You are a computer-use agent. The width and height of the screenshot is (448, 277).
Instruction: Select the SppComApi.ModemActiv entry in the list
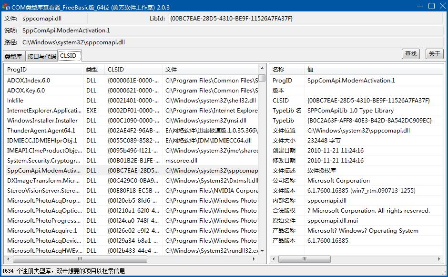(x=43, y=171)
